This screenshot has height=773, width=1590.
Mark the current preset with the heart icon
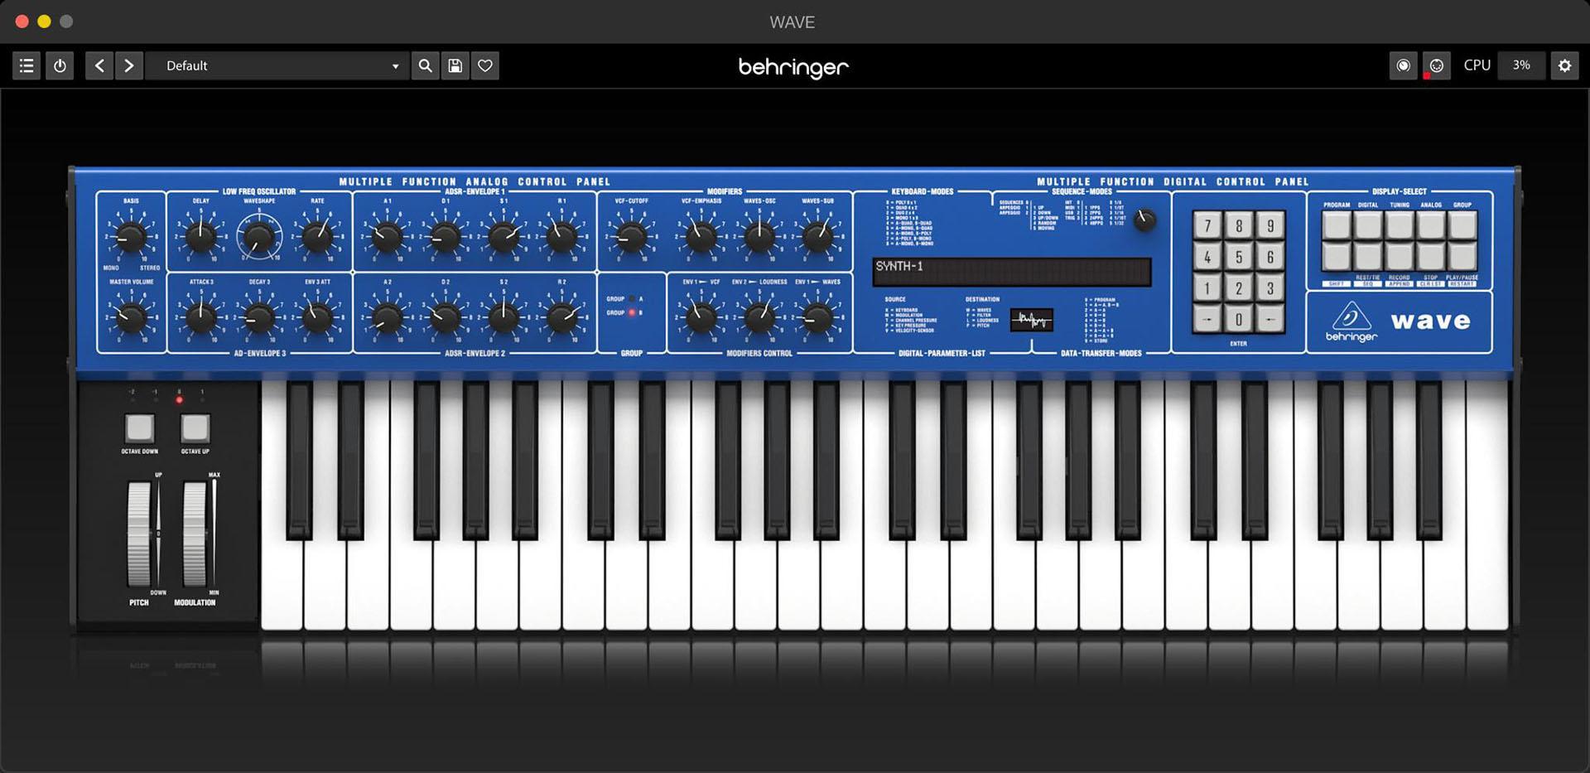pos(485,65)
